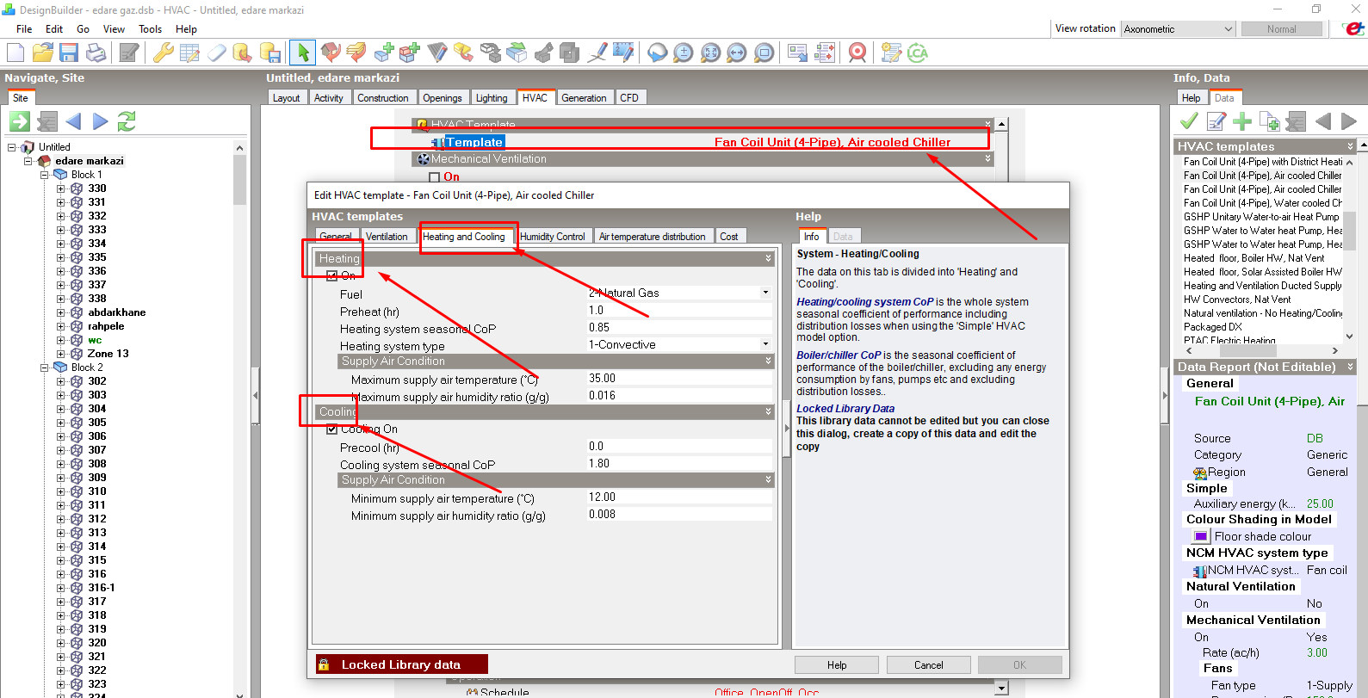1368x698 pixels.
Task: Click the zoom in magnifier icon
Action: pos(683,53)
